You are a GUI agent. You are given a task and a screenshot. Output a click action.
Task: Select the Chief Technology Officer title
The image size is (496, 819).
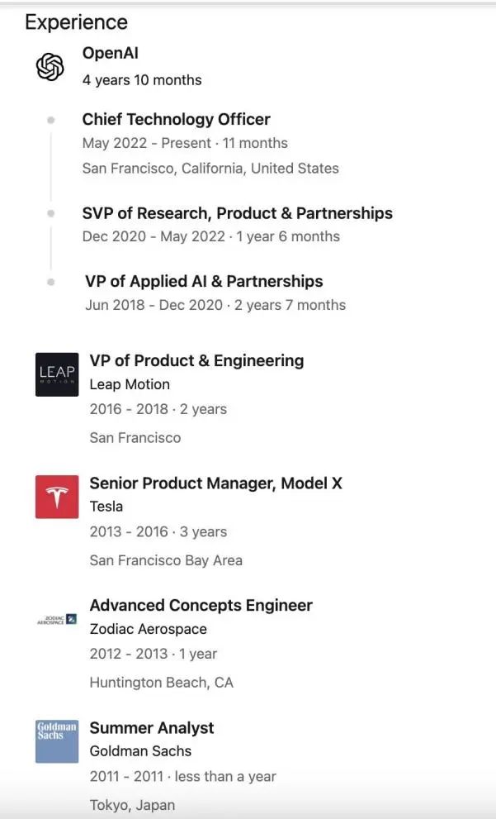pos(177,119)
